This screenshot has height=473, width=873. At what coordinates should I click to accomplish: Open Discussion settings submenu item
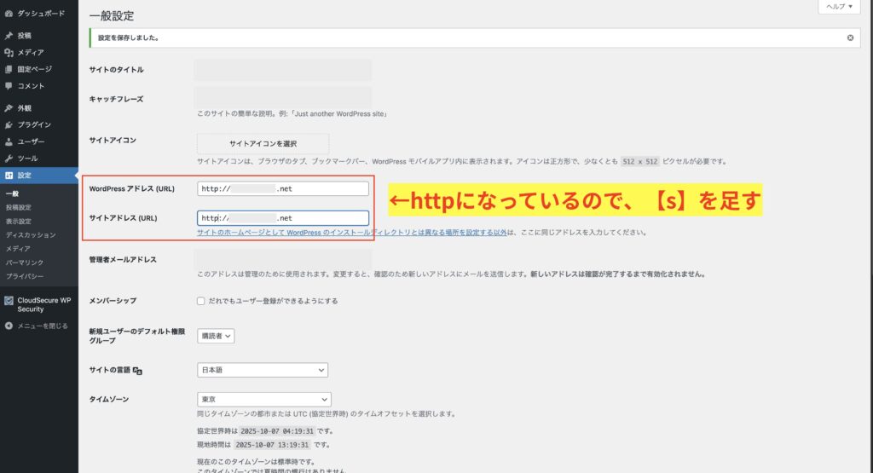pyautogui.click(x=30, y=234)
